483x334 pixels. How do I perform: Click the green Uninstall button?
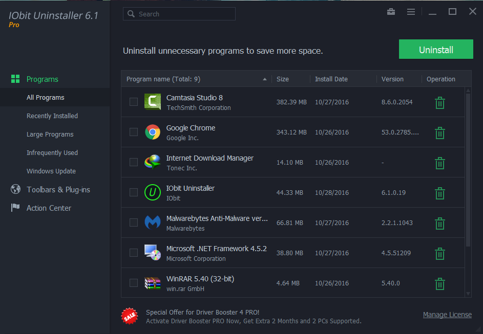(x=436, y=49)
